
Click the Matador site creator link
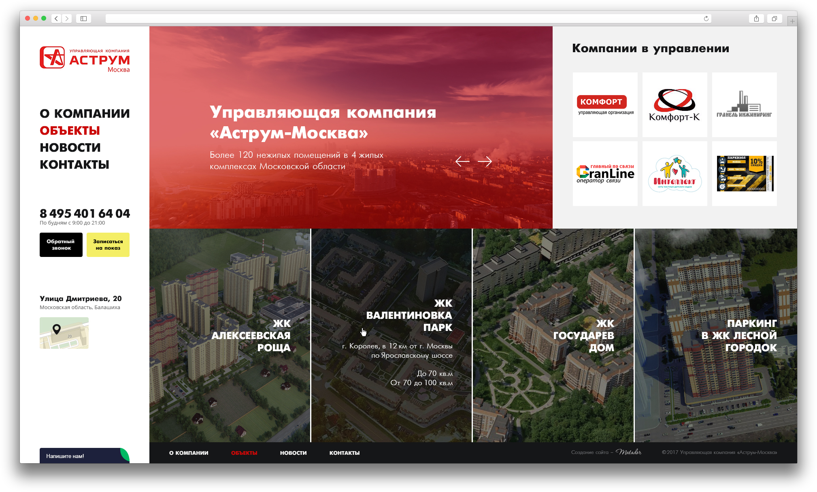pos(628,452)
